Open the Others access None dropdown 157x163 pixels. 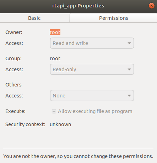click(x=92, y=96)
